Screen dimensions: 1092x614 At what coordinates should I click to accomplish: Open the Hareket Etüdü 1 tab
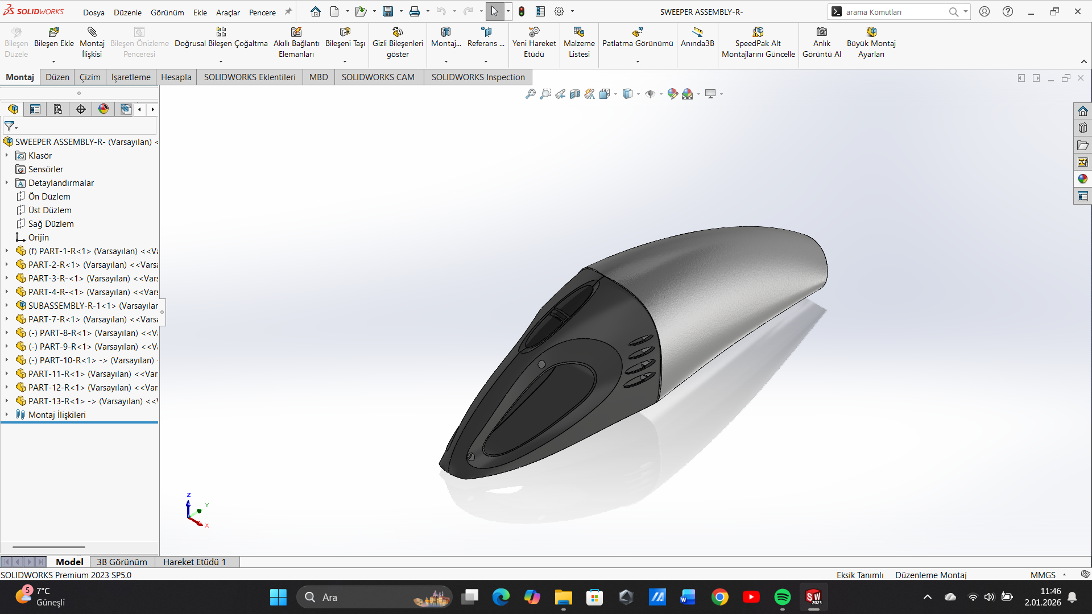click(195, 562)
